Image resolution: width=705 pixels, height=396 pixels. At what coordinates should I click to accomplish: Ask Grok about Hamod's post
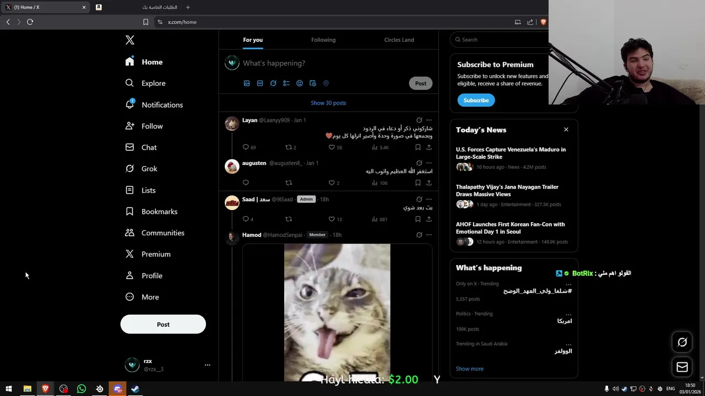(x=419, y=235)
